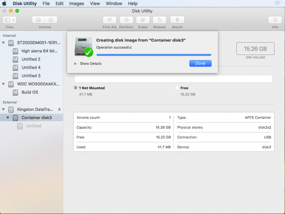Collapse the Container disk3 tree
285x214 pixels.
(8, 118)
